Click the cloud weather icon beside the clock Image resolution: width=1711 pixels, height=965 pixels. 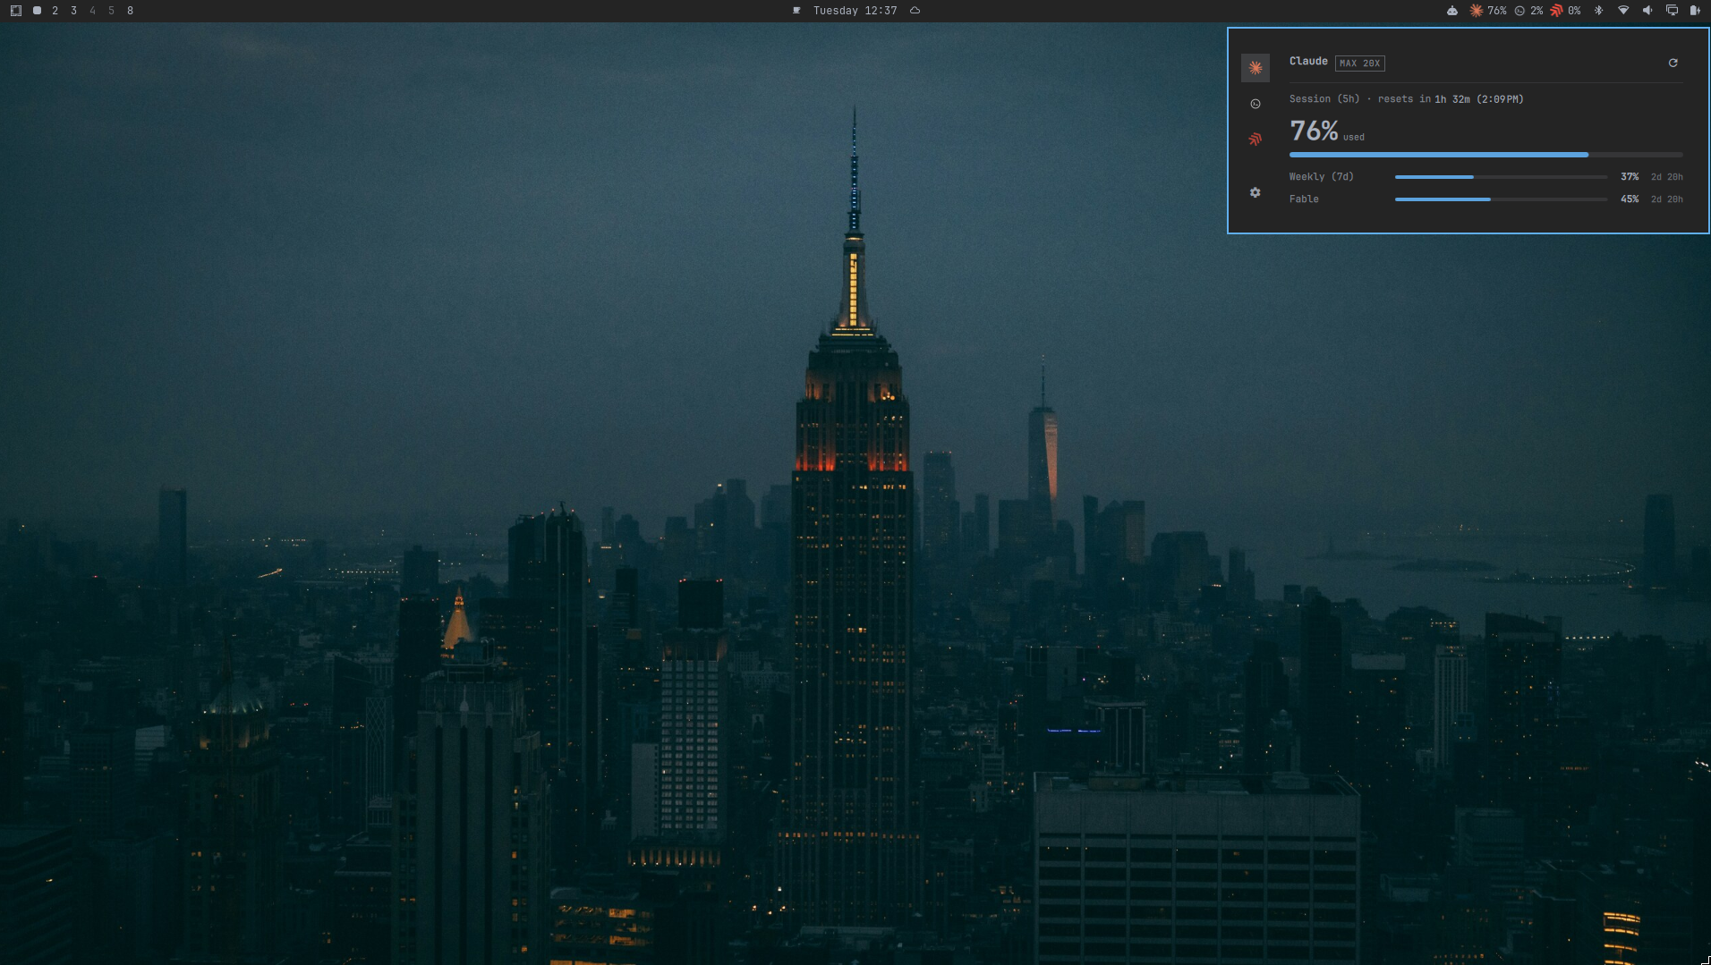tap(915, 11)
